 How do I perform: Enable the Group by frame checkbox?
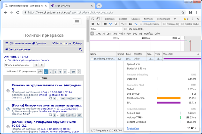141,24
